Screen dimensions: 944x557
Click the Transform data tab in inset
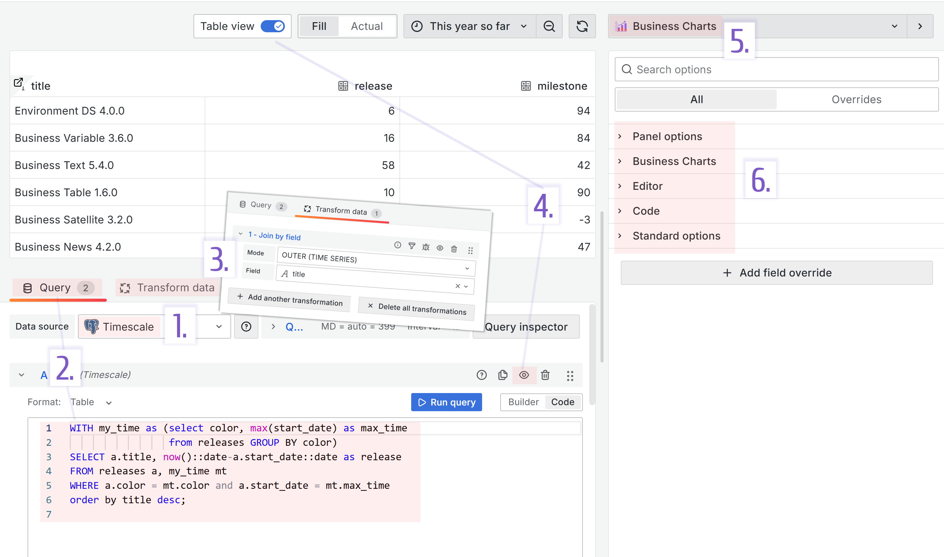tap(342, 211)
